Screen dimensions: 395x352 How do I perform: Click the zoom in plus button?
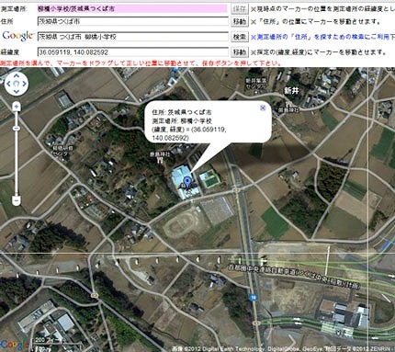(17, 107)
